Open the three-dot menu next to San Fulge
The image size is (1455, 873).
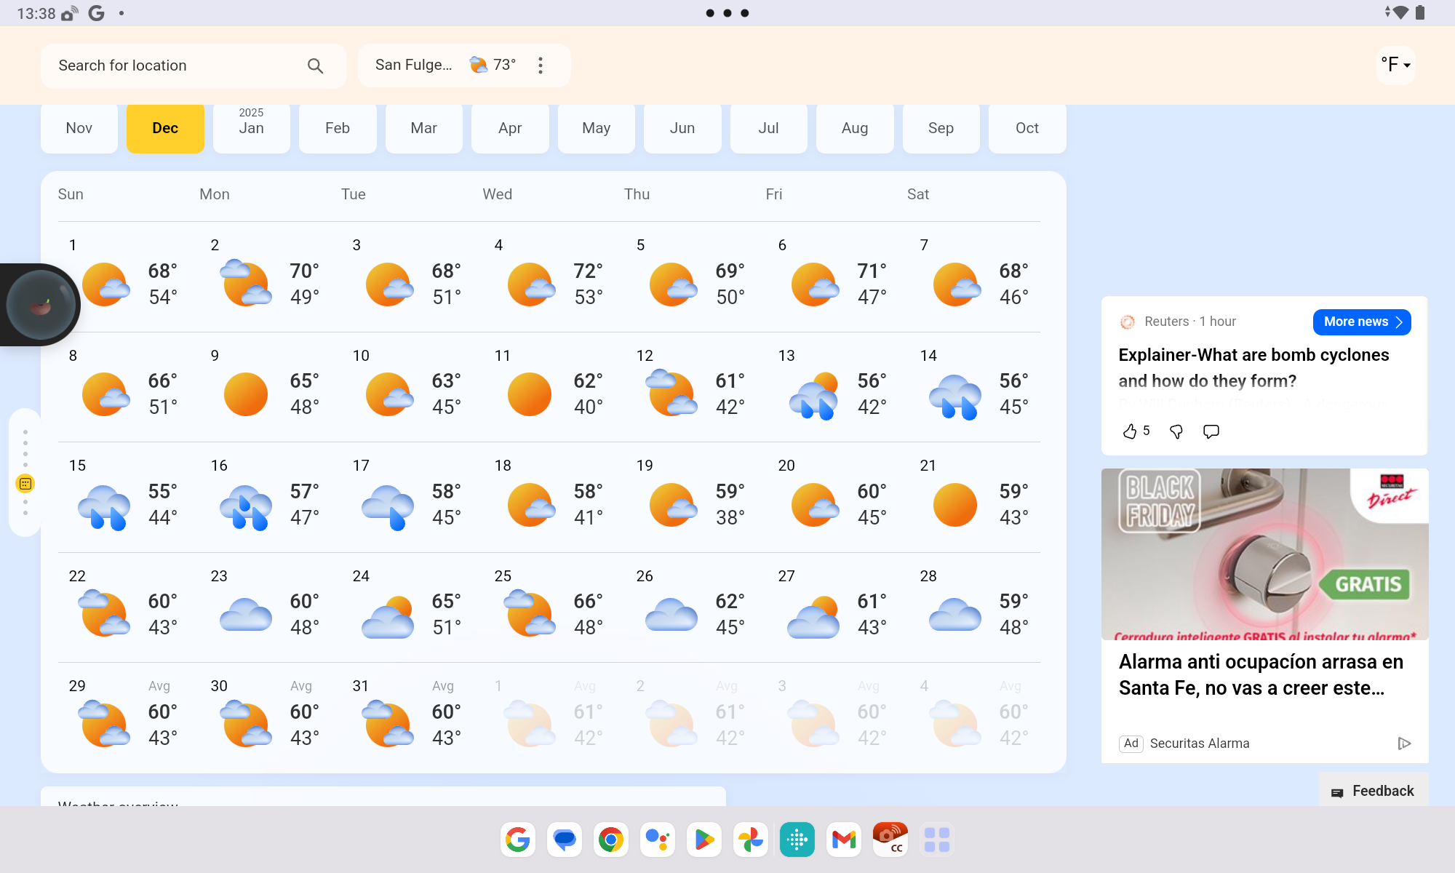click(x=541, y=65)
